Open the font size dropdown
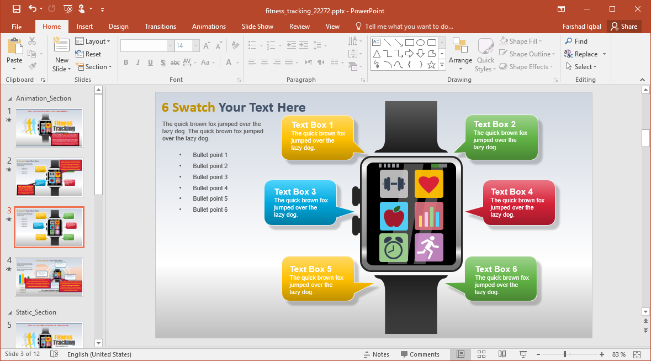Viewport: 651px width, 361px height. pyautogui.click(x=195, y=46)
